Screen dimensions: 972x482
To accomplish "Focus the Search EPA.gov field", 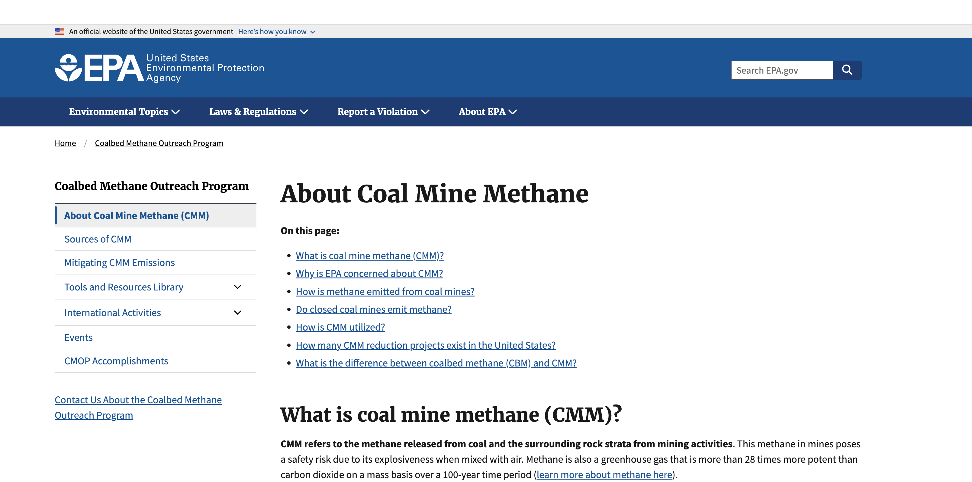I will click(x=782, y=70).
